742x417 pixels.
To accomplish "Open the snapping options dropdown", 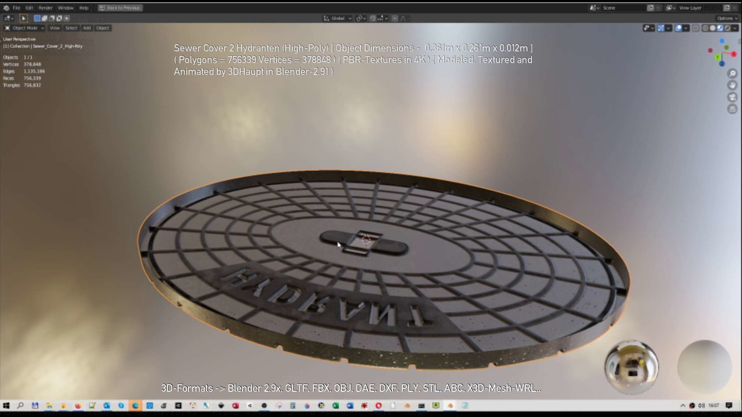I will pos(383,18).
